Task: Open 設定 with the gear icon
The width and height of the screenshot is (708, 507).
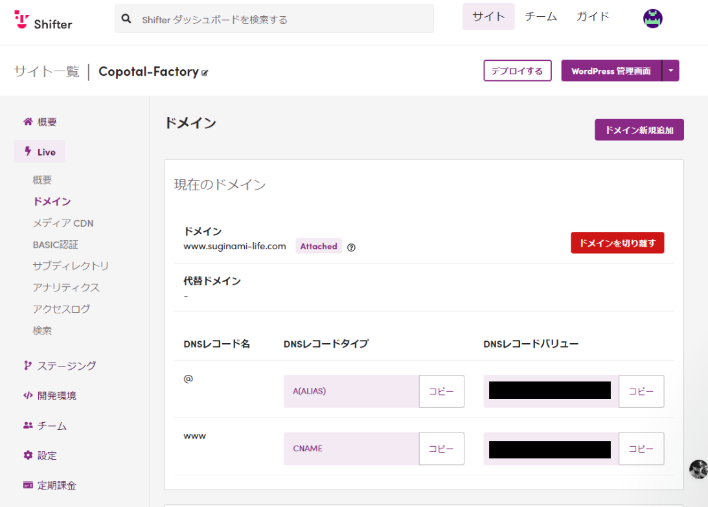Action: click(x=40, y=455)
